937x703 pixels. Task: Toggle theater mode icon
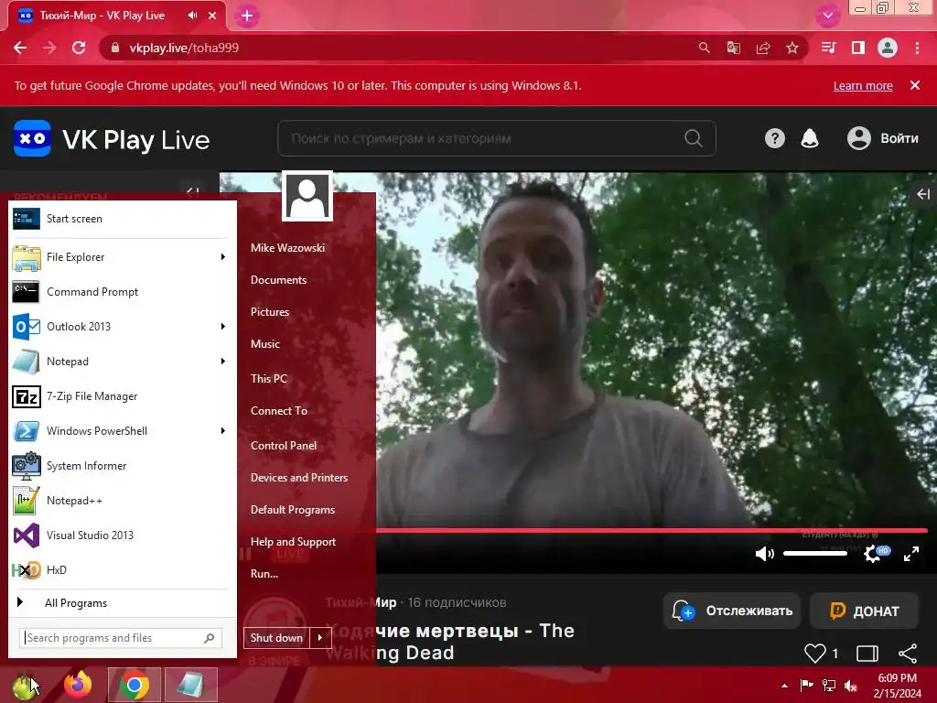867,654
